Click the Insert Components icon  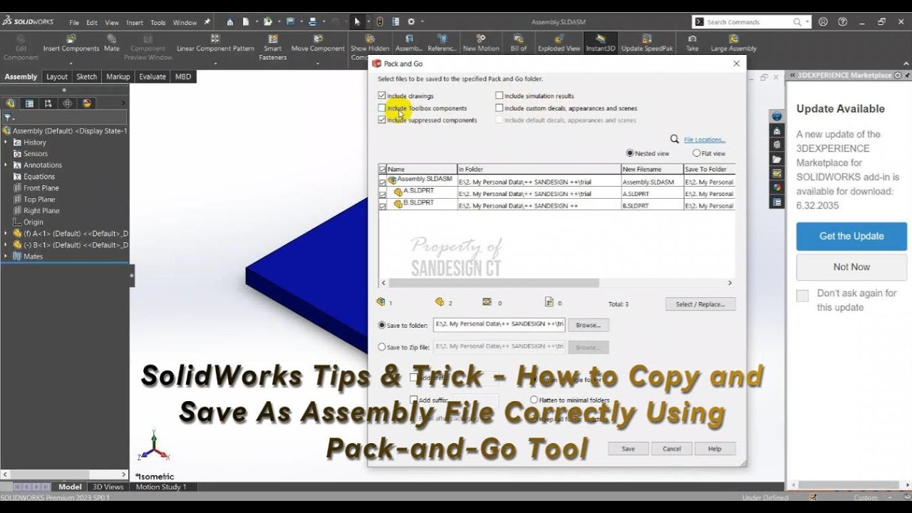click(x=71, y=38)
